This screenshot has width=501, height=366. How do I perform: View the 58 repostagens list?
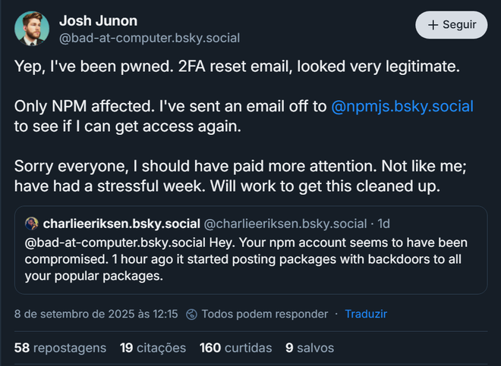click(60, 348)
